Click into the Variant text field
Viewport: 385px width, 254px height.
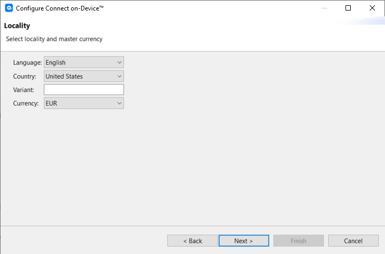pyautogui.click(x=84, y=90)
